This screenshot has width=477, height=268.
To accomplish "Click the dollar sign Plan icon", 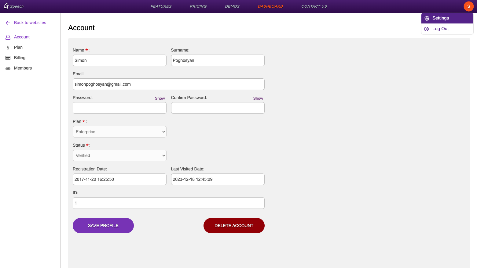I will click(8, 48).
